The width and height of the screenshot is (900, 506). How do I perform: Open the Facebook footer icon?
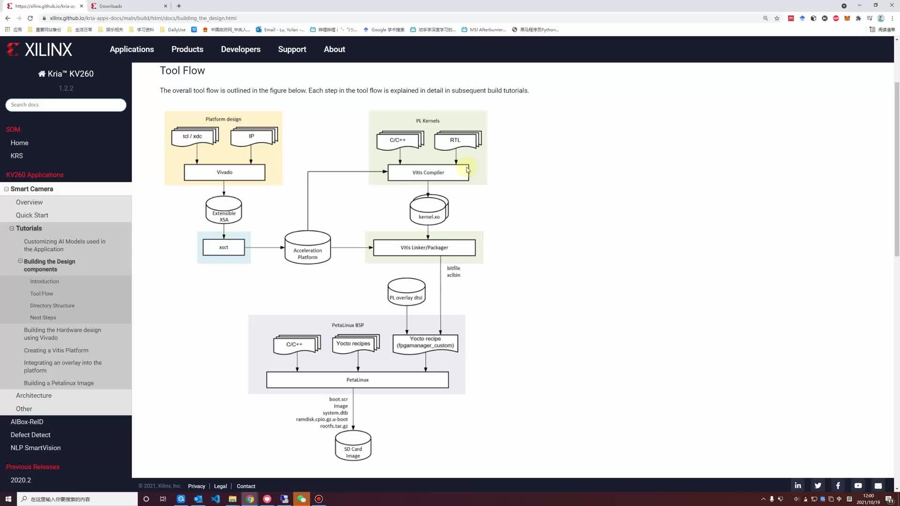click(x=838, y=486)
